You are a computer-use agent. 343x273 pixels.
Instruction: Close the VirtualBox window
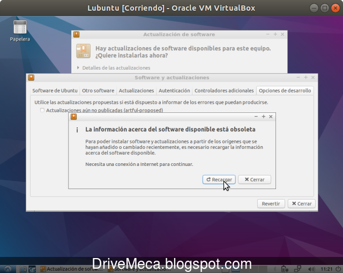(x=335, y=8)
